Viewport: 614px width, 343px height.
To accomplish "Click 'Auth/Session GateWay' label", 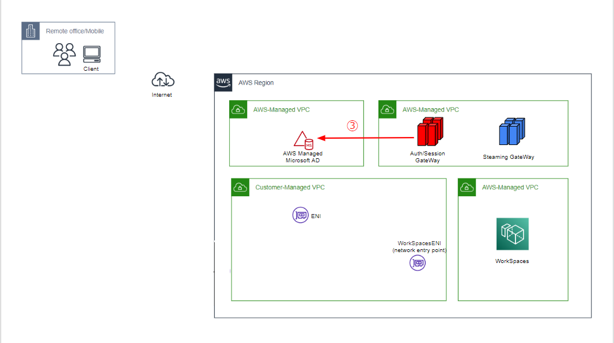I will click(427, 157).
